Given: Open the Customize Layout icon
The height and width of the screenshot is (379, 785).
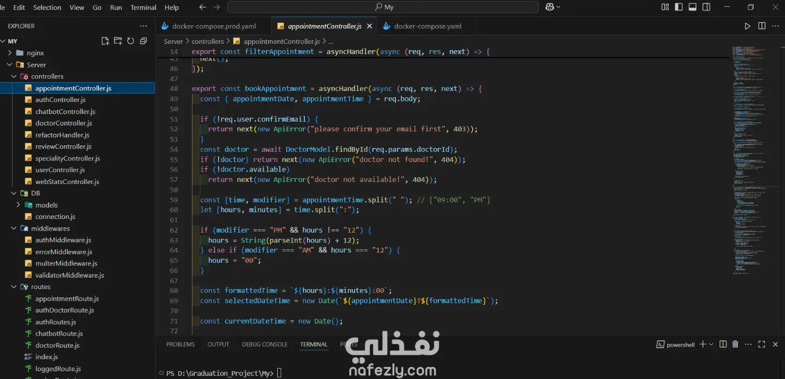Looking at the screenshot, I should 665,7.
